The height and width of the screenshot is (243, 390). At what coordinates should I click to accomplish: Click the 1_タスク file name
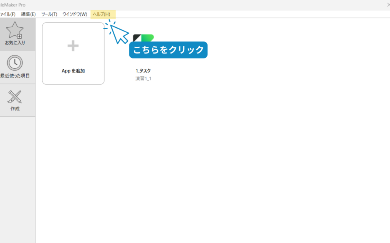(144, 71)
